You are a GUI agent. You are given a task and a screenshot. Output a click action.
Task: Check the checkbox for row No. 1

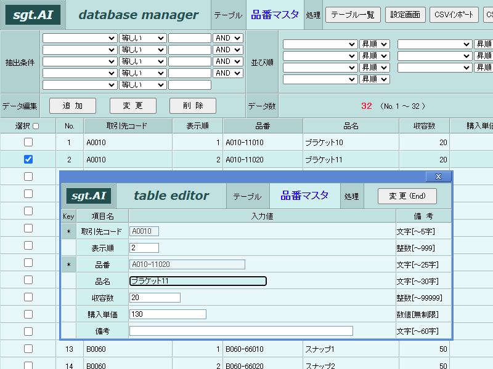[x=28, y=142]
